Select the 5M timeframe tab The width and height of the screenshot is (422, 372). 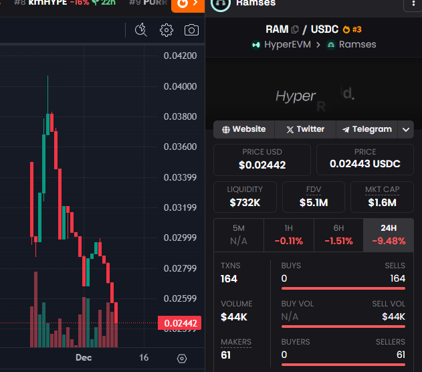tap(239, 235)
